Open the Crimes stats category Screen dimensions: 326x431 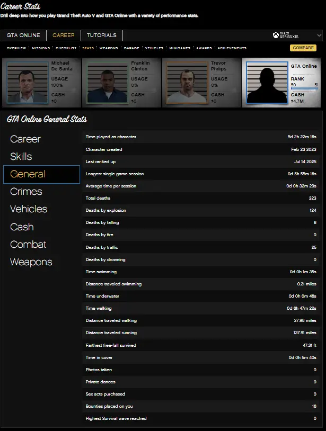click(26, 191)
